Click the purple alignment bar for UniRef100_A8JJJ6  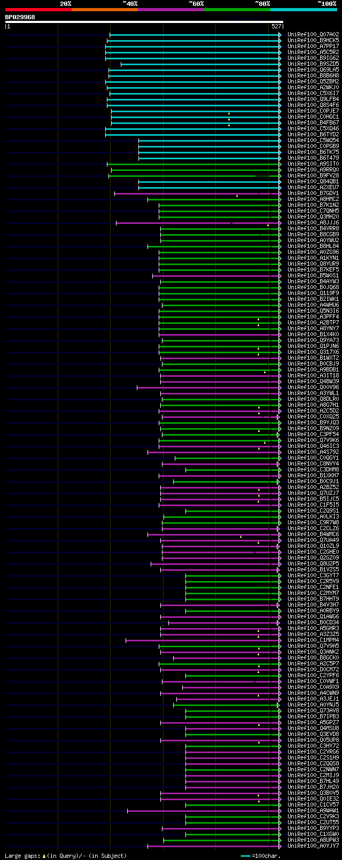pos(198,223)
